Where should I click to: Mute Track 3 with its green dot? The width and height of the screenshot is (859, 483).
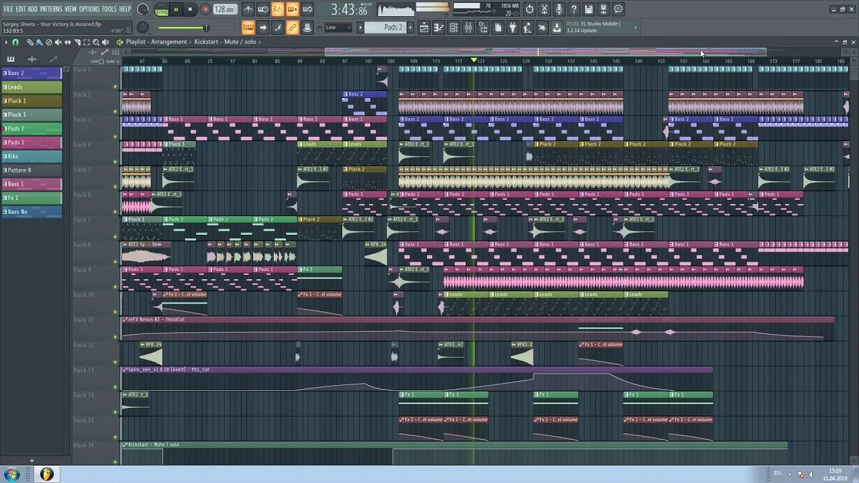click(x=115, y=136)
